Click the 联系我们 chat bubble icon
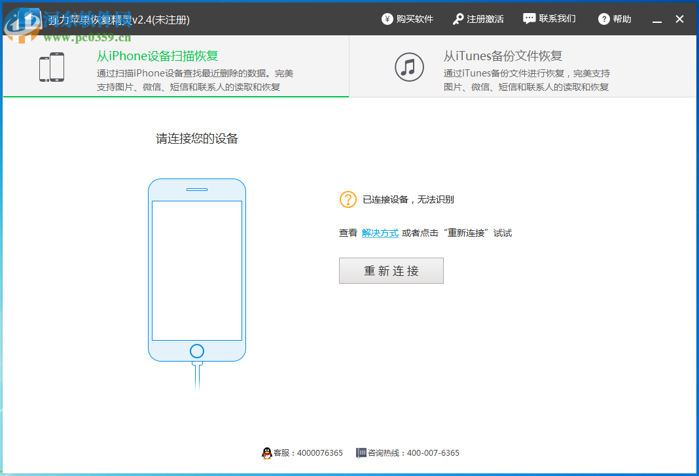Viewport: 699px width, 476px height. (529, 18)
